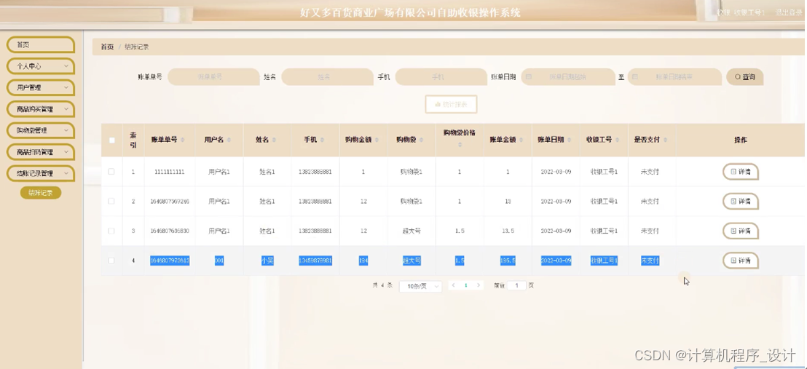Click 首页 in the breadcrumb
807x369 pixels.
[x=107, y=47]
